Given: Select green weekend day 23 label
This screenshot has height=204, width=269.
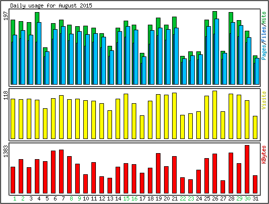Looking at the screenshot, I should 191,198.
